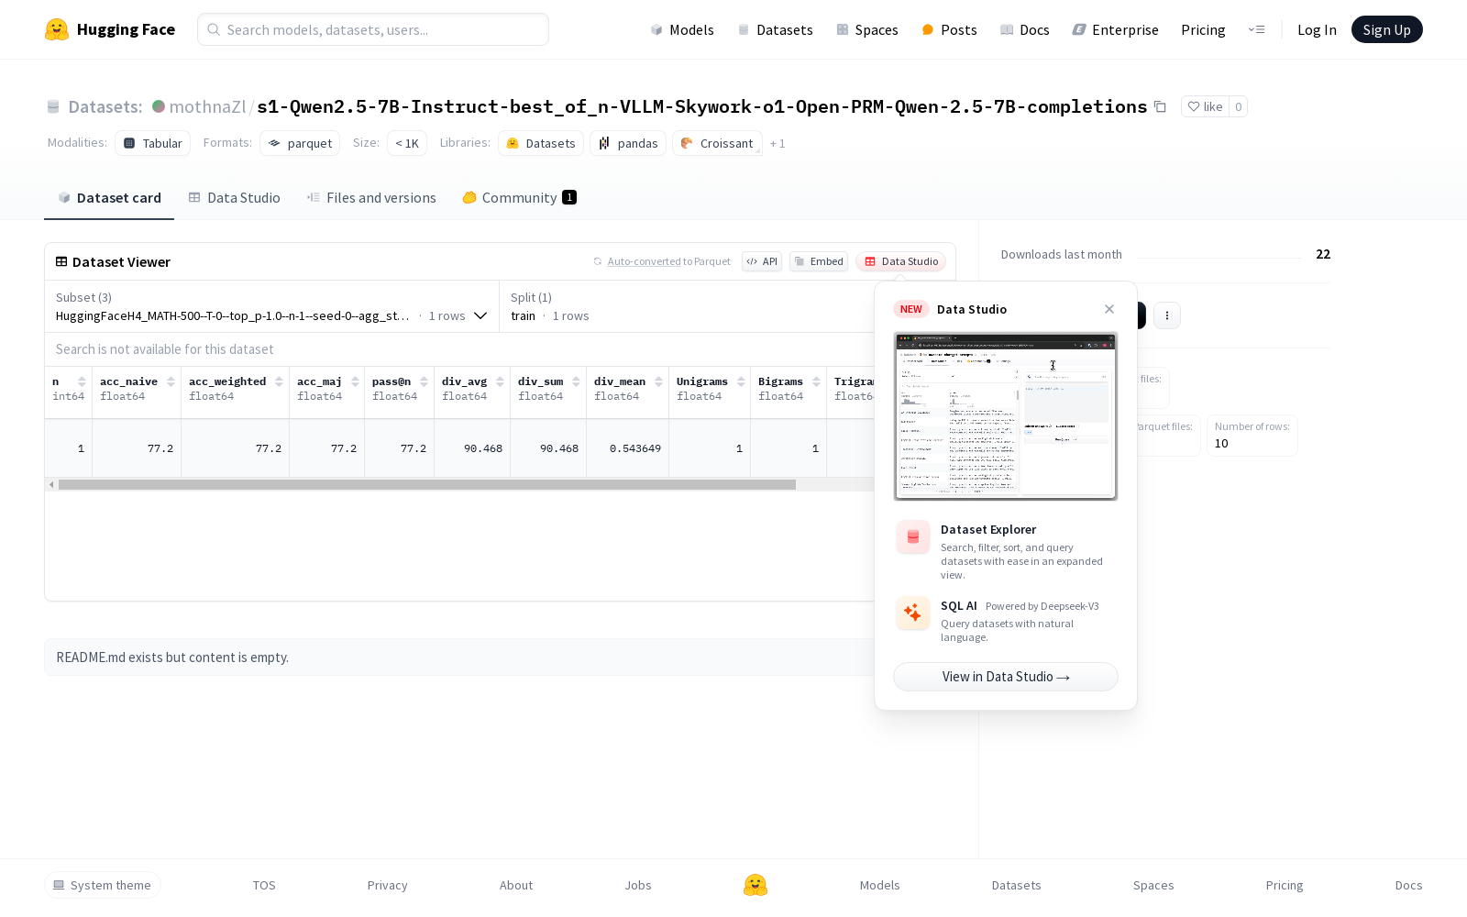
Task: Sort table by acc_maj column
Action: pos(355,381)
